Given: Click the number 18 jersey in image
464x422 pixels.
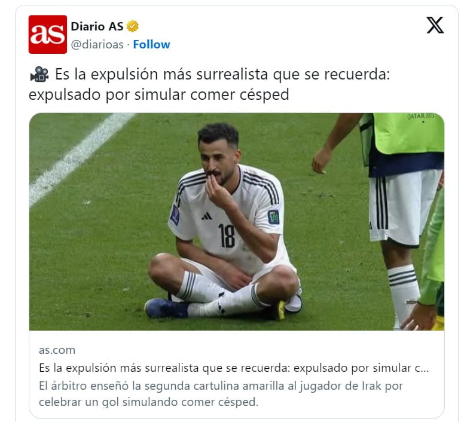Looking at the screenshot, I should tap(227, 236).
